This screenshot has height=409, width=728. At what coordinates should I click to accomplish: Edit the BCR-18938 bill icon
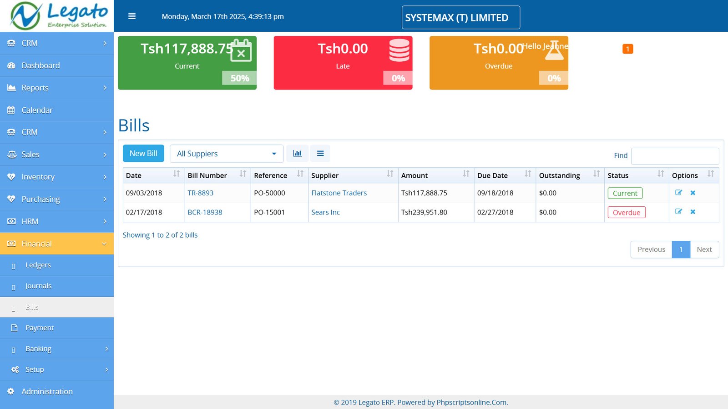[x=678, y=212]
